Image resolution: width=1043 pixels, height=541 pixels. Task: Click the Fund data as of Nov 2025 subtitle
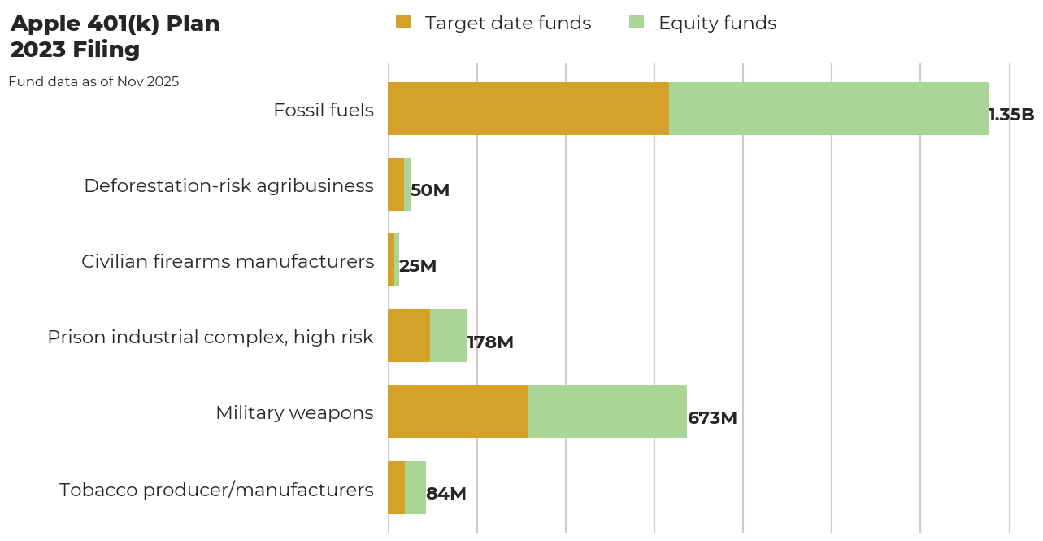(94, 81)
